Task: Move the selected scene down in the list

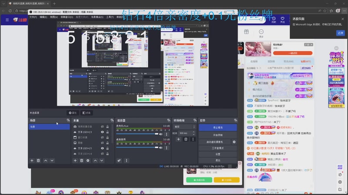Action: [x=52, y=160]
